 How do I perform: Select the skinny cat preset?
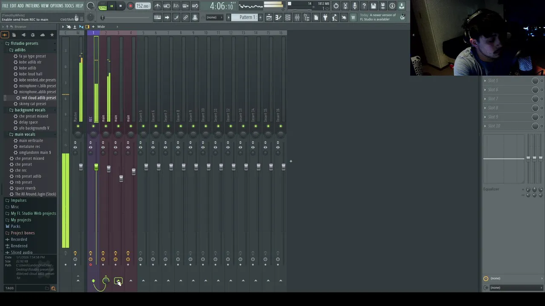click(32, 104)
